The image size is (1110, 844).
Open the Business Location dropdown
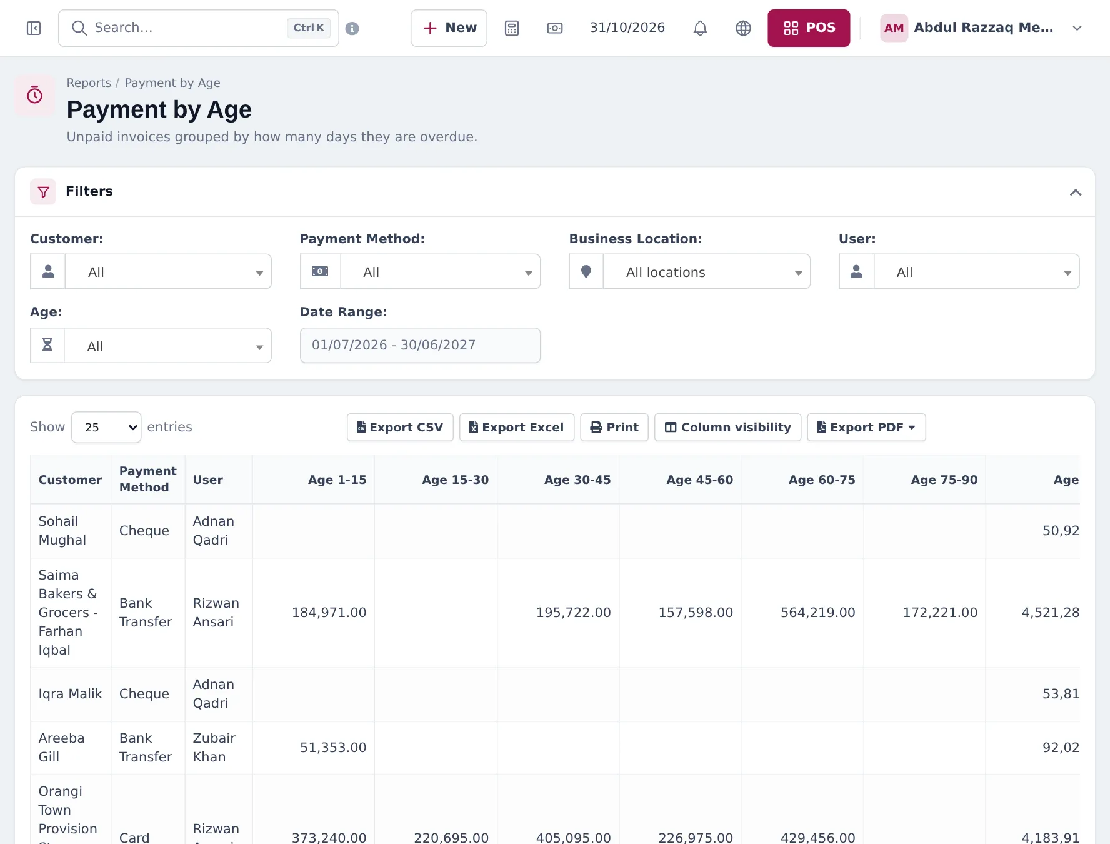pyautogui.click(x=707, y=271)
